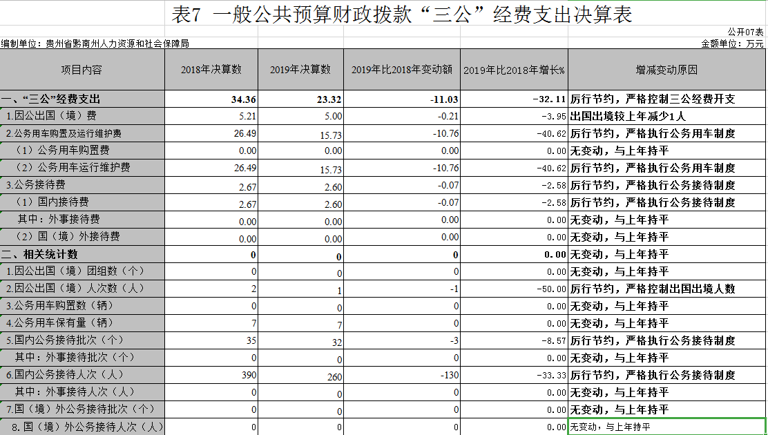Select the row label 2.因公出国（境）人次数（人）
The height and width of the screenshot is (435, 768).
coord(81,289)
